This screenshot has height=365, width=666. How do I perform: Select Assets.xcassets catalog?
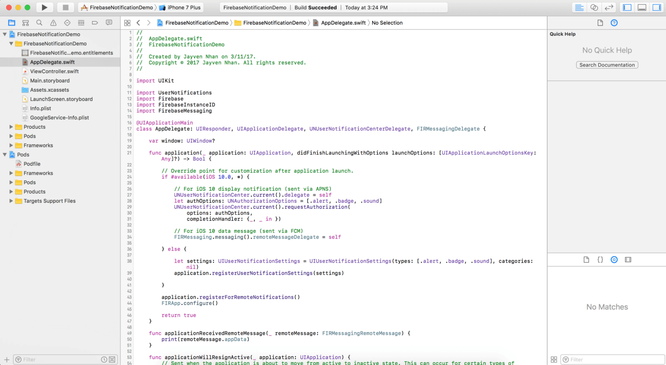point(49,90)
